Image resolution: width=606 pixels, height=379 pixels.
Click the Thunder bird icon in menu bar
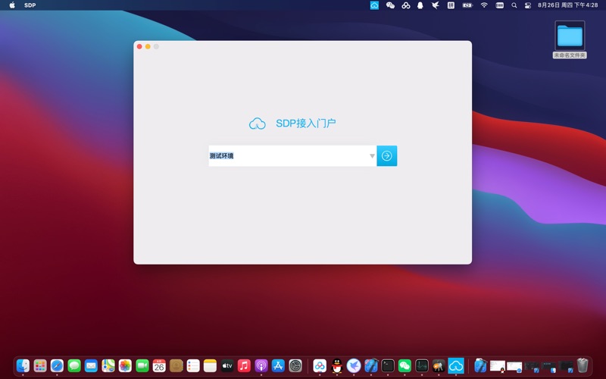pos(435,5)
